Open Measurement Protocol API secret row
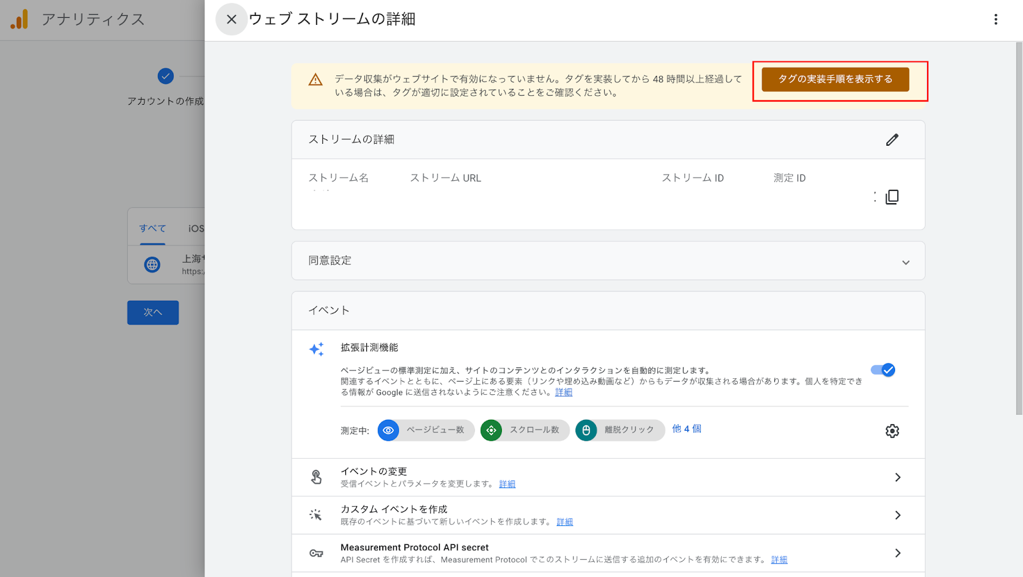 [x=608, y=553]
